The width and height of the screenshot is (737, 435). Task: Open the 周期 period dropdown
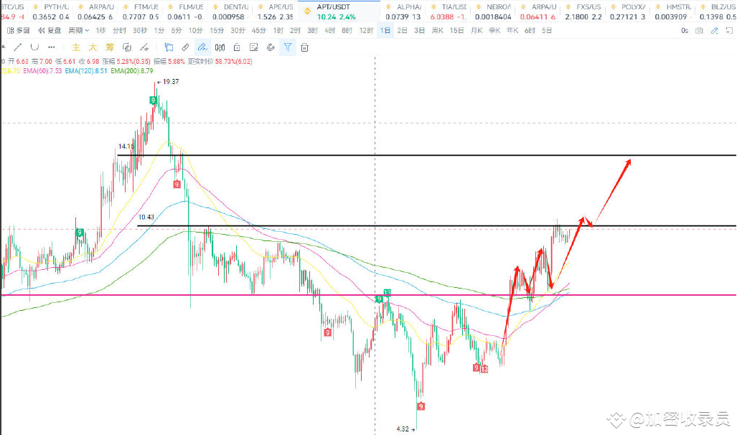pyautogui.click(x=79, y=31)
